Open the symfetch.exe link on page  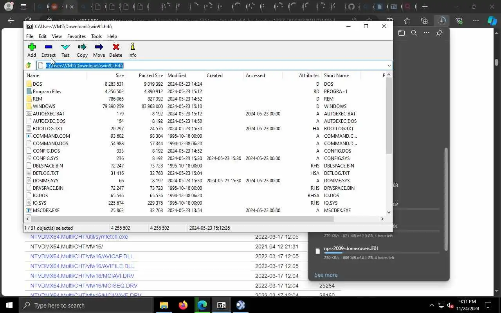click(79, 237)
